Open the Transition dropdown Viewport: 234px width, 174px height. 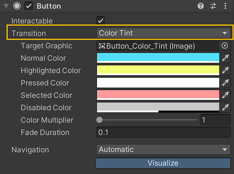tap(163, 33)
